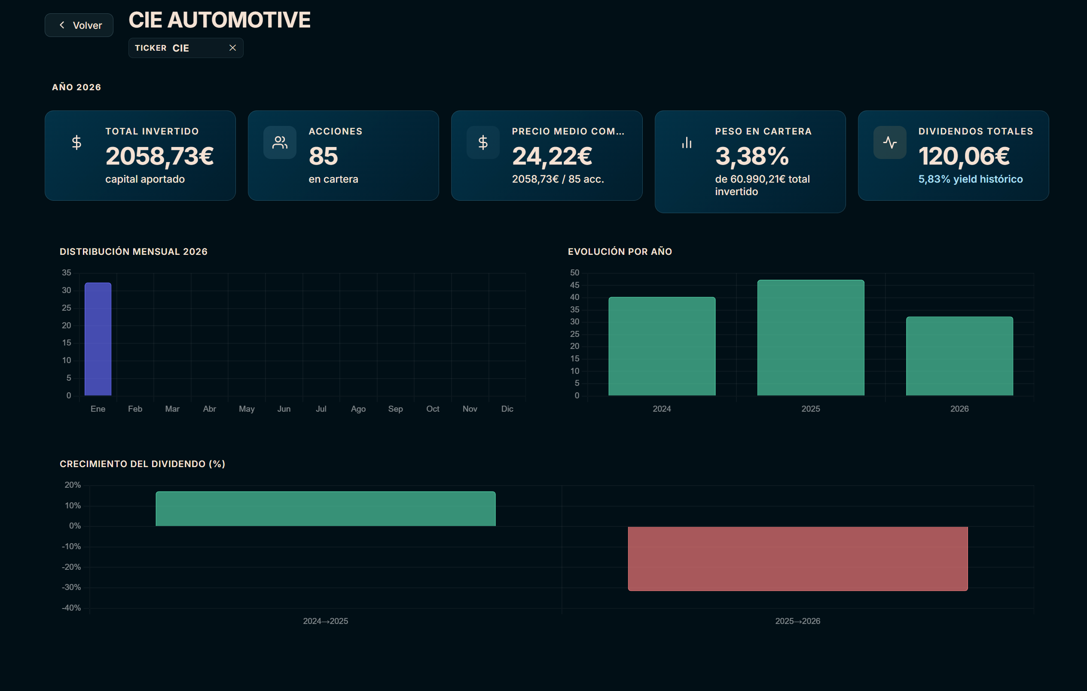The image size is (1087, 691).
Task: Click the ACCIONES card label
Action: click(336, 131)
